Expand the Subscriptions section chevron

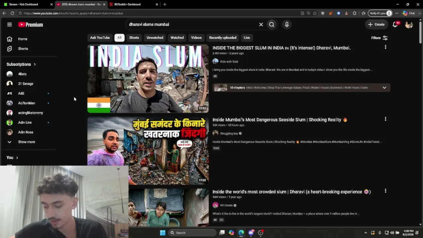click(x=35, y=64)
